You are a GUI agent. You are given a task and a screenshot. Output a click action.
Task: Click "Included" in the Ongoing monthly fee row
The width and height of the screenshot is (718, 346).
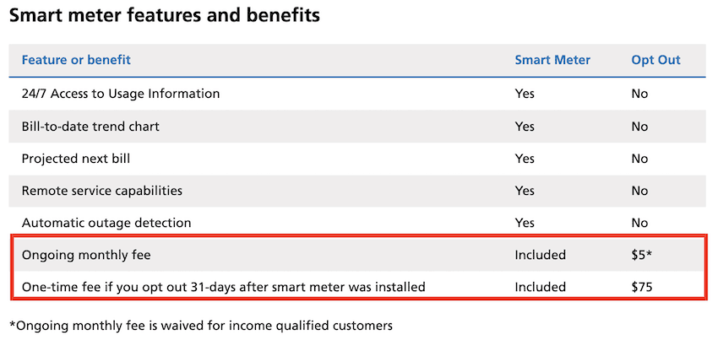click(x=540, y=255)
